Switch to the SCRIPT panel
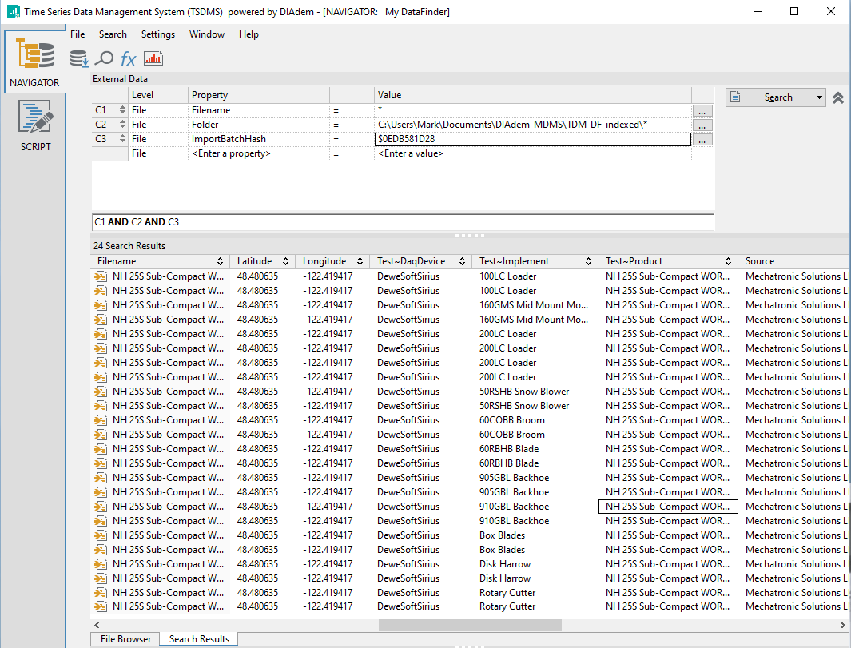 click(x=34, y=125)
